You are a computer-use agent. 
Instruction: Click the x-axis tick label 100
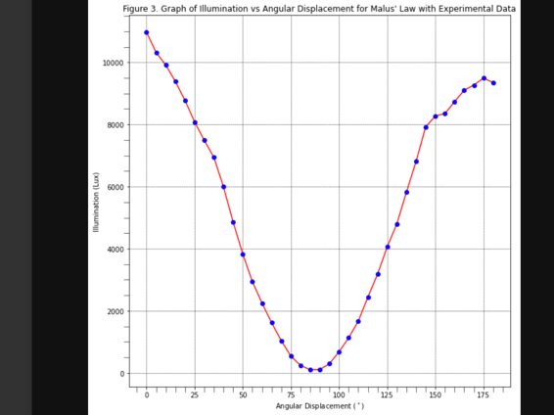tap(340, 395)
